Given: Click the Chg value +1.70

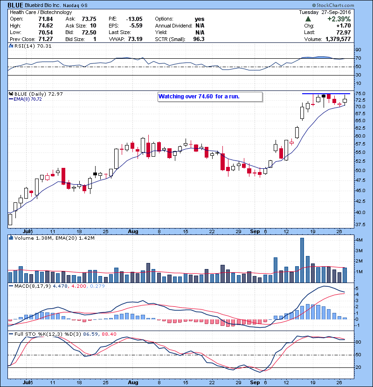Looking at the screenshot, I should click(343, 26).
